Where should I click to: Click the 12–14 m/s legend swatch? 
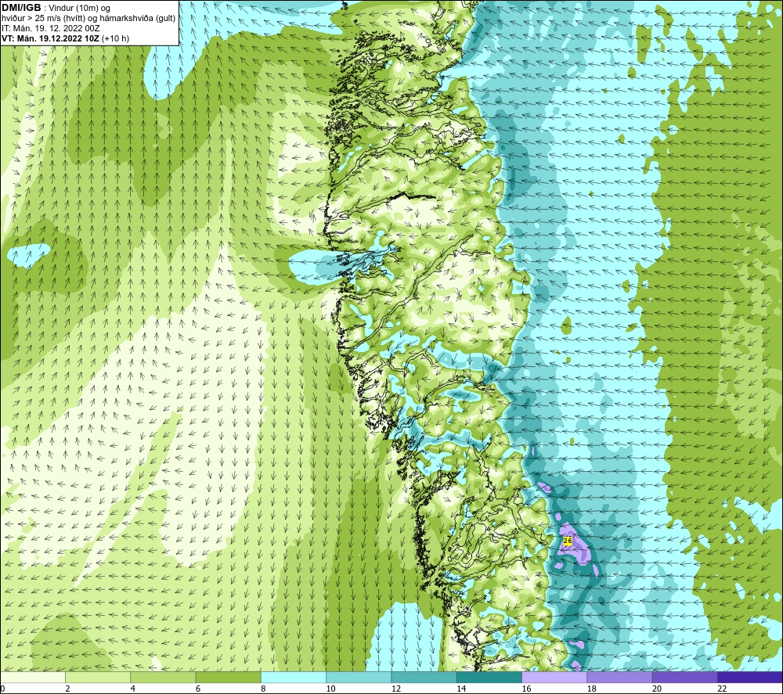pos(424,677)
